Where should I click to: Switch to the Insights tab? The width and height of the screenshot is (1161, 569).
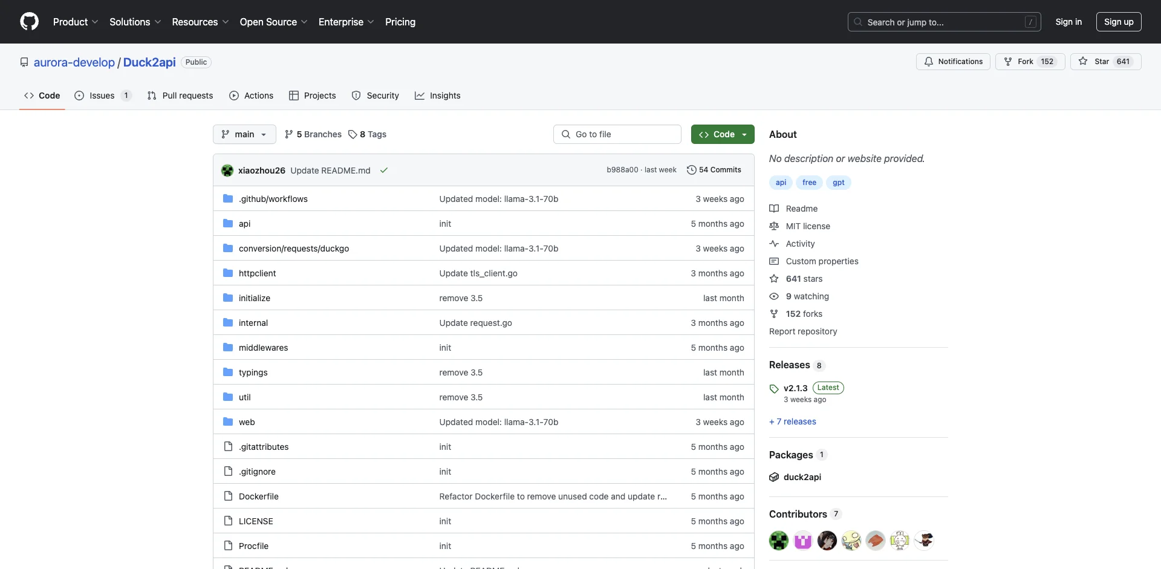tap(438, 96)
